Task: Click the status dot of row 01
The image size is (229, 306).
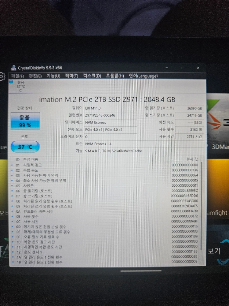Action: [x=12, y=165]
